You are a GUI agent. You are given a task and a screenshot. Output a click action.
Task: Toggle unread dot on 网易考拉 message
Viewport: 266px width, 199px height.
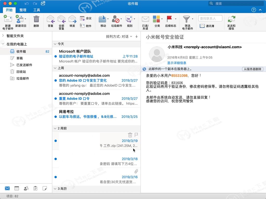[56, 117]
